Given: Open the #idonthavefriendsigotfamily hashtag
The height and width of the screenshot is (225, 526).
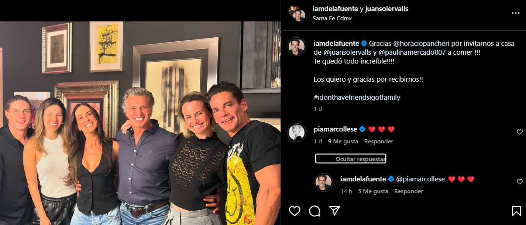Looking at the screenshot, I should (357, 98).
